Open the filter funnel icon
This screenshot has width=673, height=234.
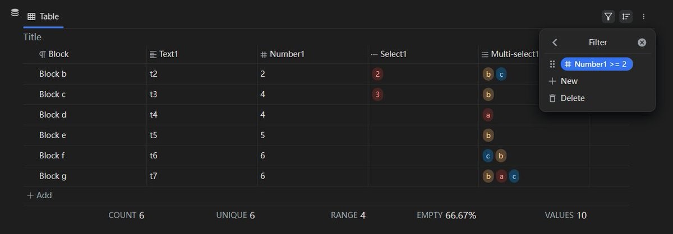608,17
